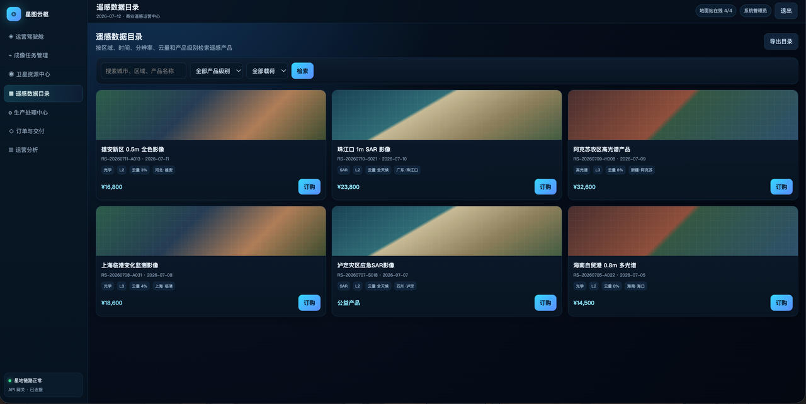Click 订购 on 上海临港变化监测影像 card
The image size is (806, 404).
pos(309,303)
